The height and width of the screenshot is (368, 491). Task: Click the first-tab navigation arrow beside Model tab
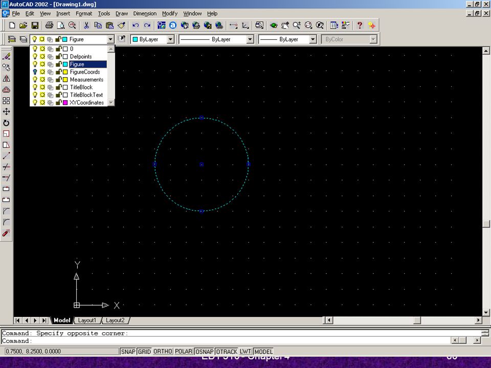pos(17,320)
